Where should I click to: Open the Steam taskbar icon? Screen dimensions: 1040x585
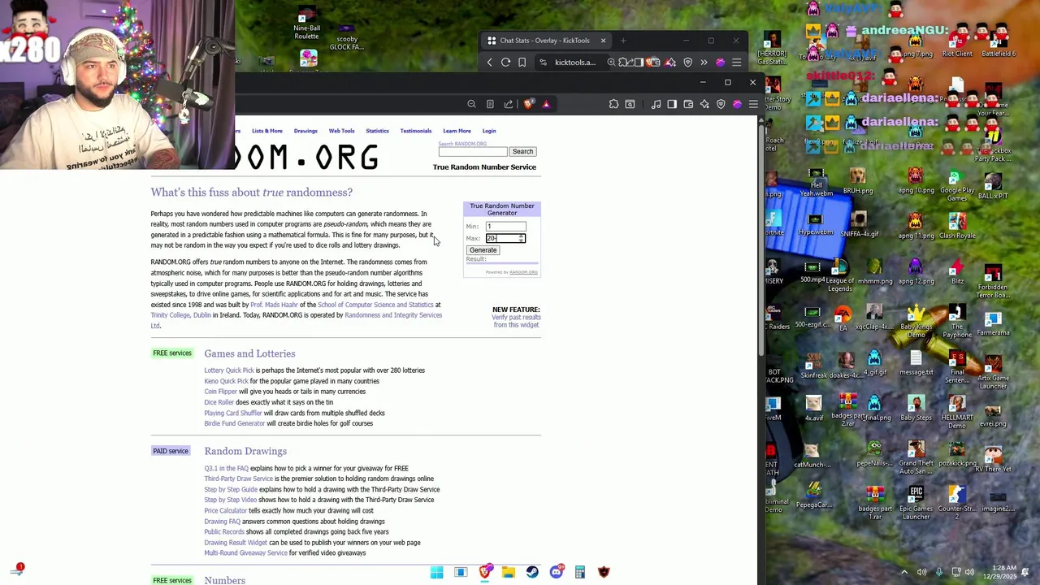pos(532,573)
